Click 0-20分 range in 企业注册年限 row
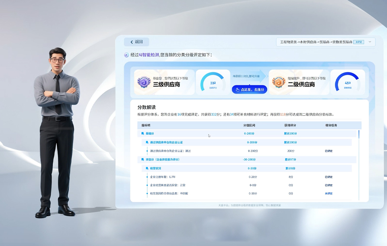Screen dimensions: 387x246 (253, 177)
